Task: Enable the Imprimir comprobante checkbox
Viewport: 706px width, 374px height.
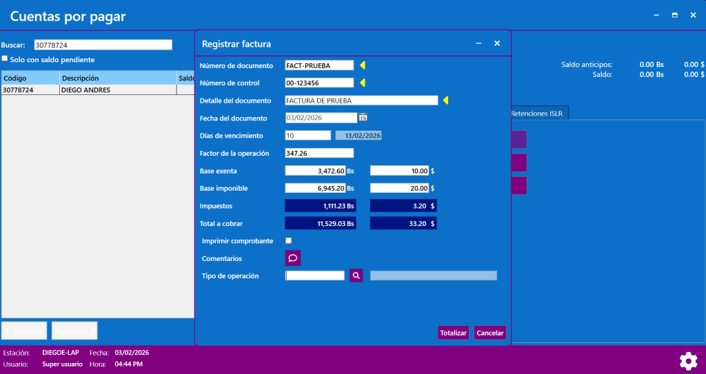Action: coord(289,240)
